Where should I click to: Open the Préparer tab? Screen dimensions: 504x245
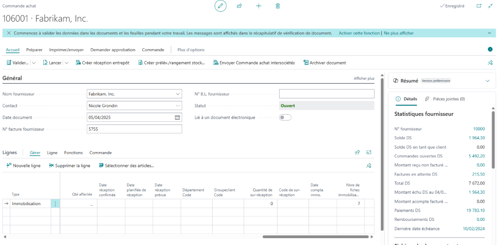34,50
